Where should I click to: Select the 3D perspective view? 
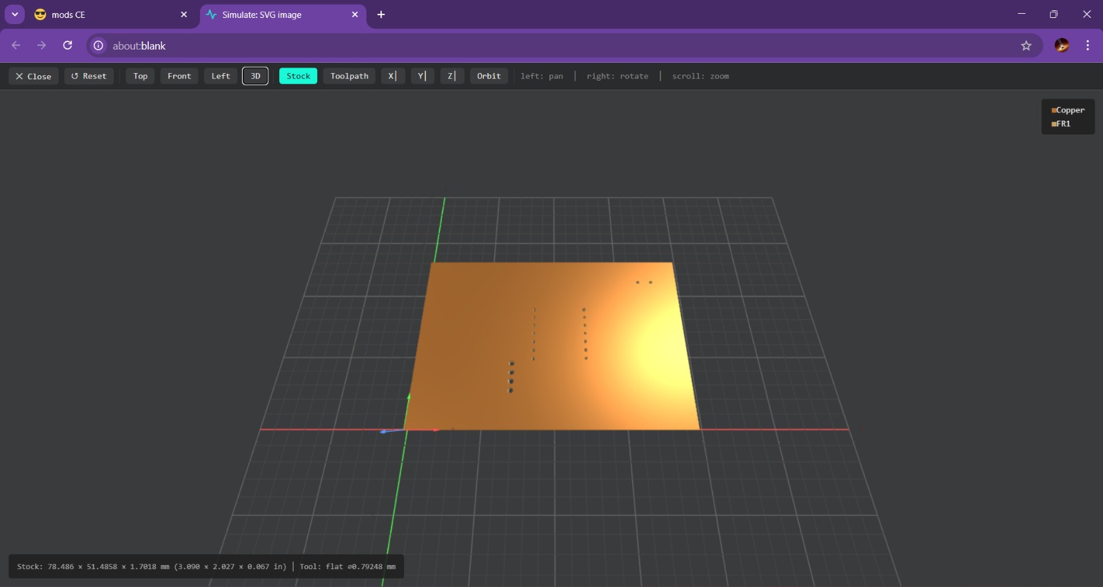[255, 76]
